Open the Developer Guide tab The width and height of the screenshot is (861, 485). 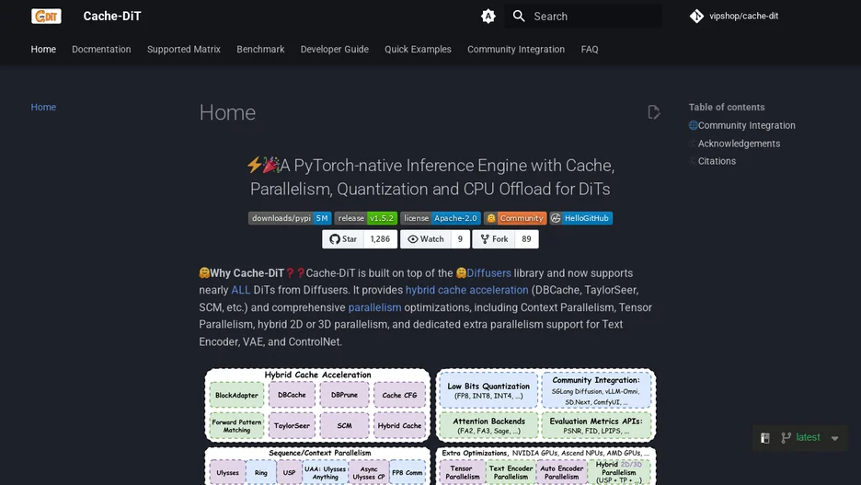pyautogui.click(x=335, y=49)
